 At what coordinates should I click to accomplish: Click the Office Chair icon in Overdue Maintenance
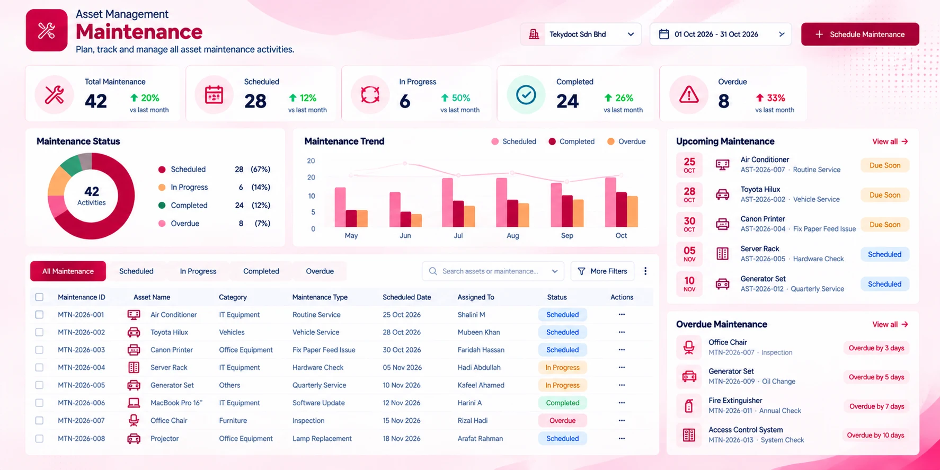tap(689, 348)
